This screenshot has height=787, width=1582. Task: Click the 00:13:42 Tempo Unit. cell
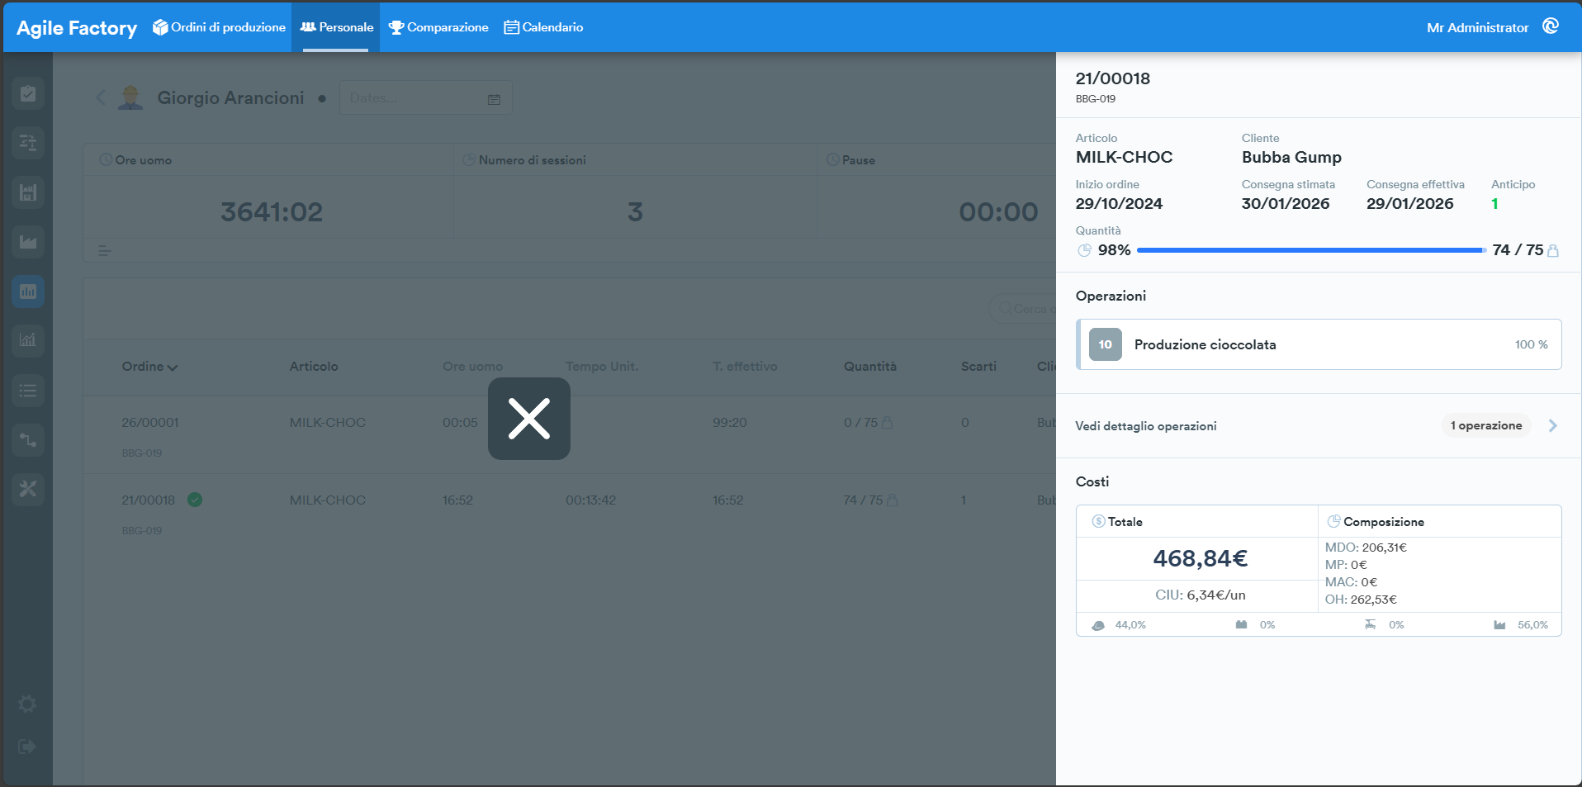coord(590,500)
